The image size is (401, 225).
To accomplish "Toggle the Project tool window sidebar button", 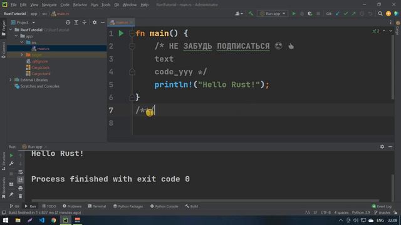I will (3, 27).
